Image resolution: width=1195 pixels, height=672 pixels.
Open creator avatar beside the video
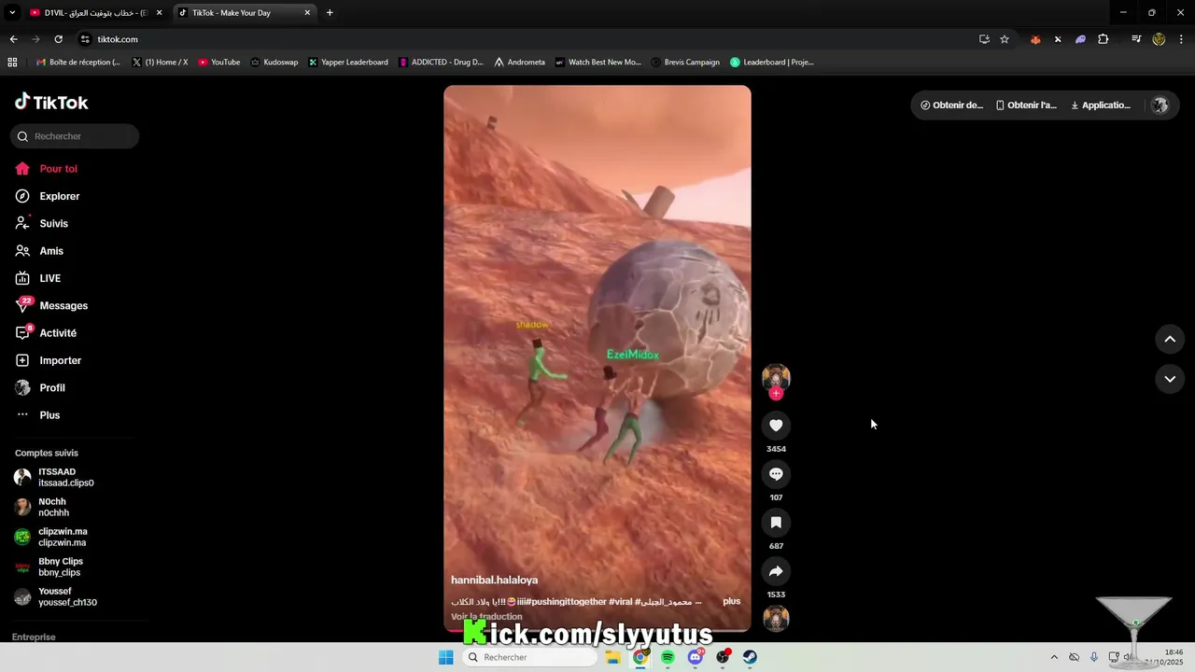(776, 377)
